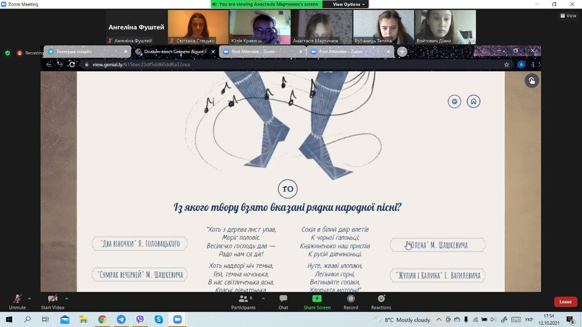
Task: Choose answer "Сумрак вечірній" М. Шашкевича
Action: (140, 275)
